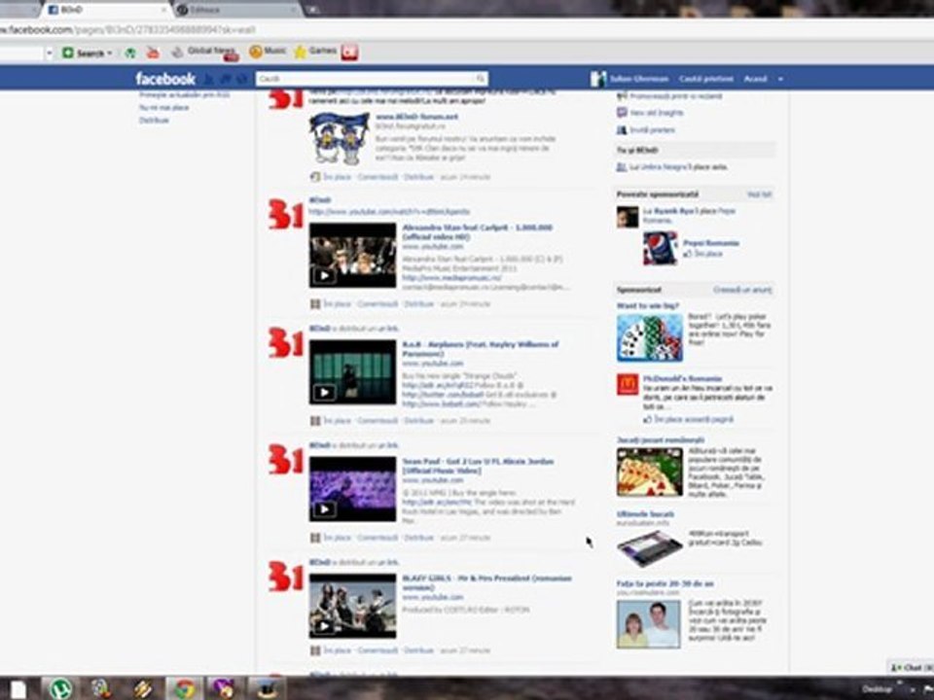Viewport: 934px width, 700px height.
Task: Open the toolbar search field dropdown
Action: [50, 52]
